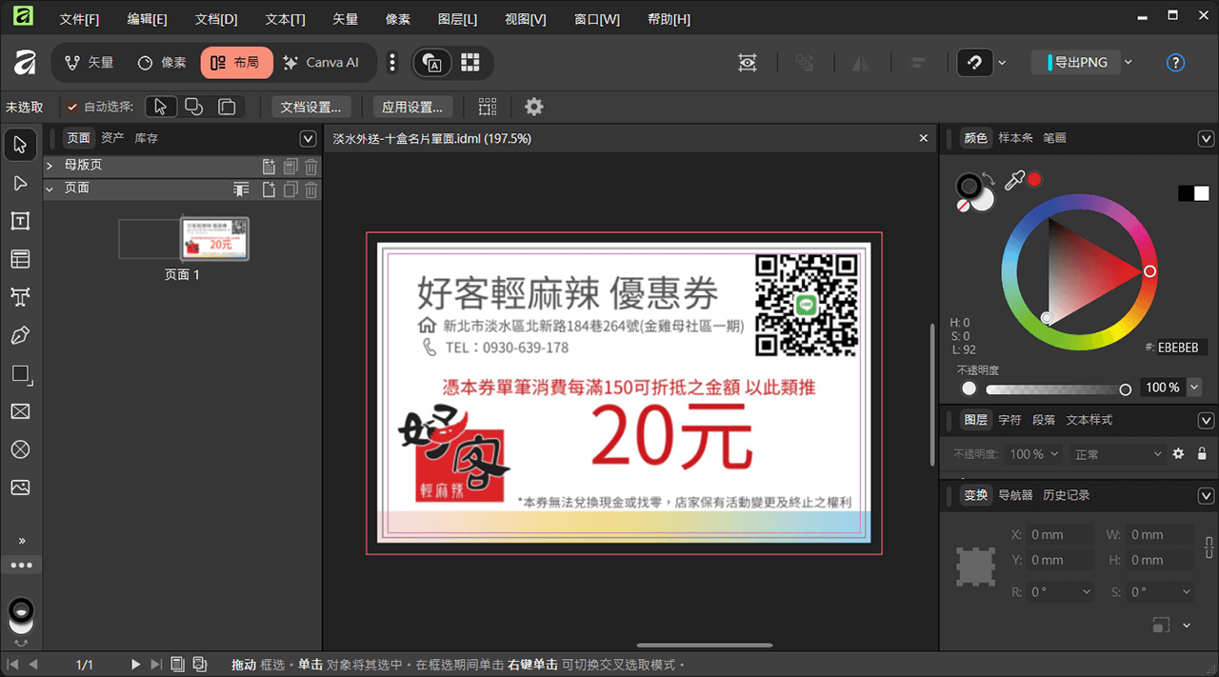Select the Node tool arrow
The width and height of the screenshot is (1219, 677).
click(20, 183)
